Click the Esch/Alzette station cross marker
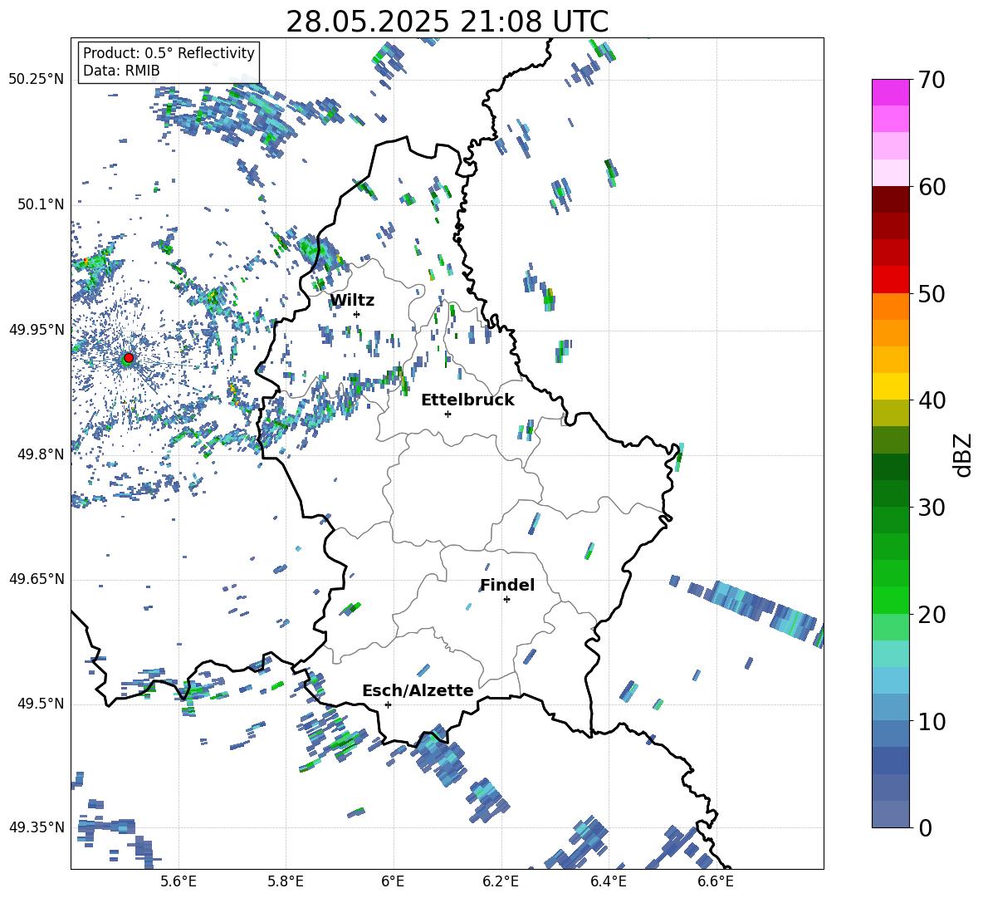Image resolution: width=983 pixels, height=898 pixels. click(388, 704)
